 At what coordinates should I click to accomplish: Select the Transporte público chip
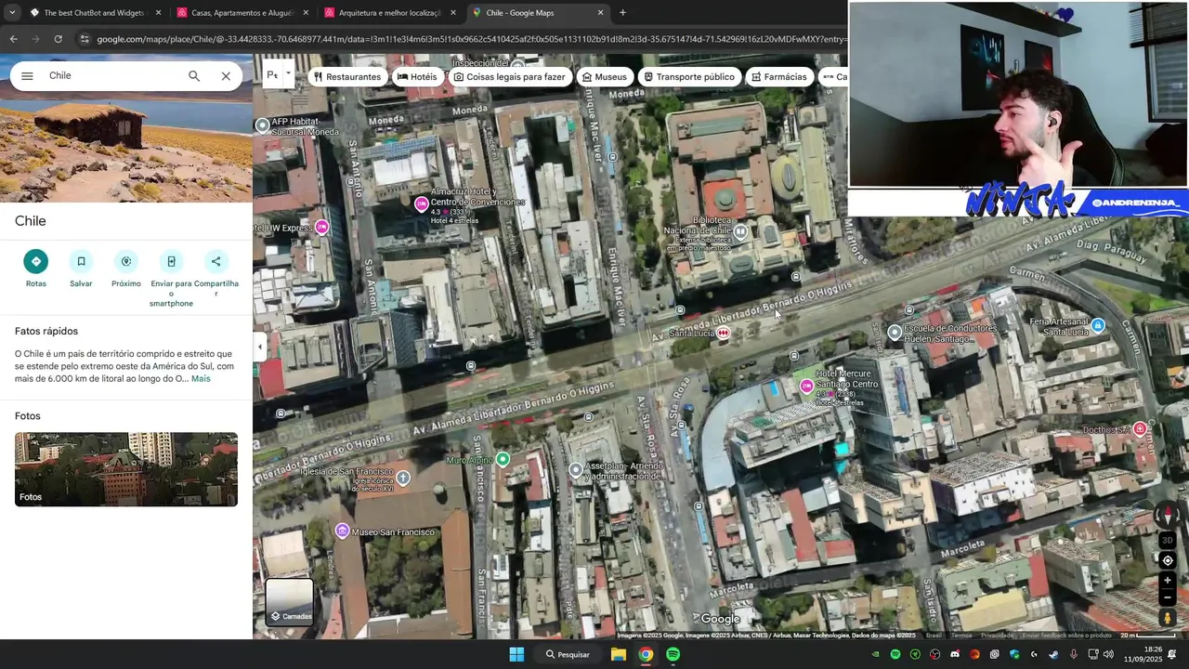689,77
